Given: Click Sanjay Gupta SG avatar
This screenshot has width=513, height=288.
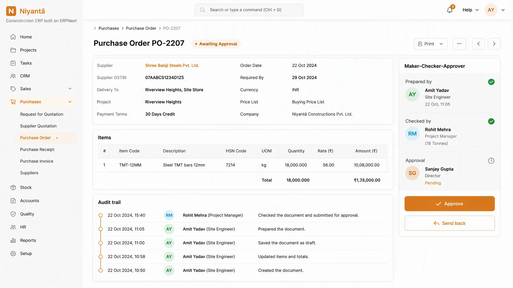Looking at the screenshot, I should click(x=412, y=173).
